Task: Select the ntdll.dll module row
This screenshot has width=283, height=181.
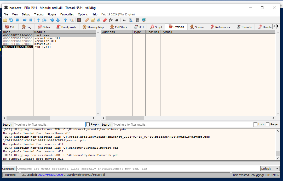Action: [49, 47]
